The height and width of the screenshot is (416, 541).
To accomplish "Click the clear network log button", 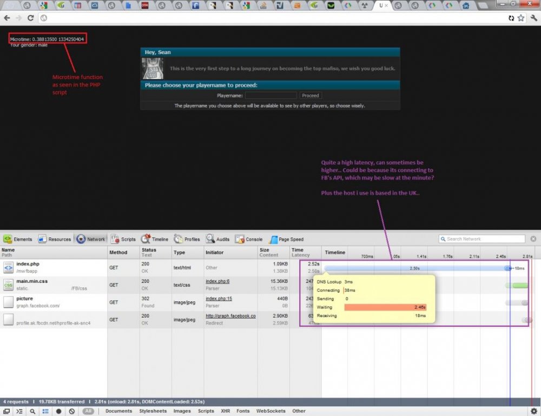I will 71,411.
